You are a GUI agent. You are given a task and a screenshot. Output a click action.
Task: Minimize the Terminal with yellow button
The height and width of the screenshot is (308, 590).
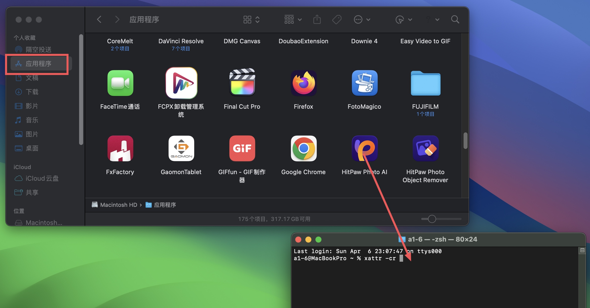[308, 240]
